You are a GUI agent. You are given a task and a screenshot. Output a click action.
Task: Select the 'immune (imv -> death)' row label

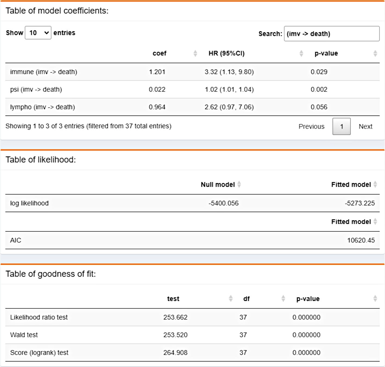tap(44, 72)
